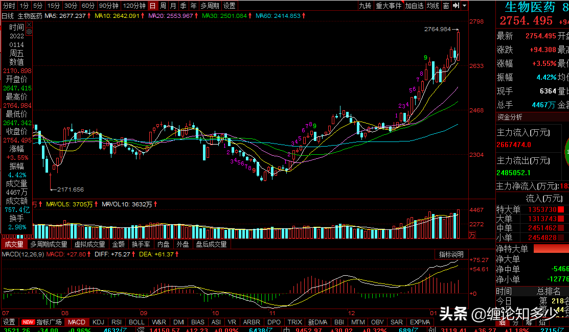The height and width of the screenshot is (332, 569).
Task: Switch to the 60分 period
Action: click(88, 6)
